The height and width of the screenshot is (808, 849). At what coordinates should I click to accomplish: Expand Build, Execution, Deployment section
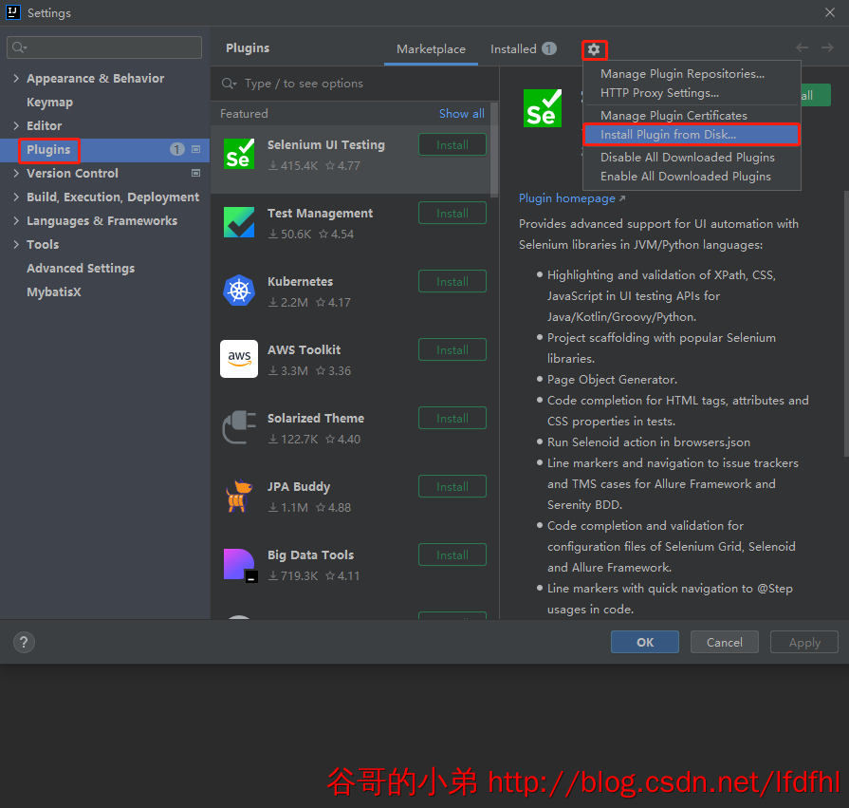[x=16, y=197]
